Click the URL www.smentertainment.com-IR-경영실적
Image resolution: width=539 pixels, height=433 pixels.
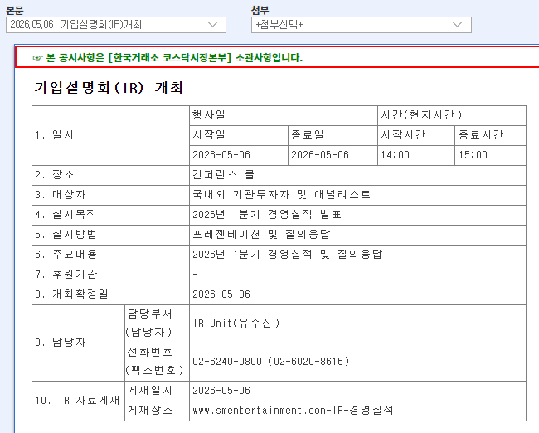(293, 411)
